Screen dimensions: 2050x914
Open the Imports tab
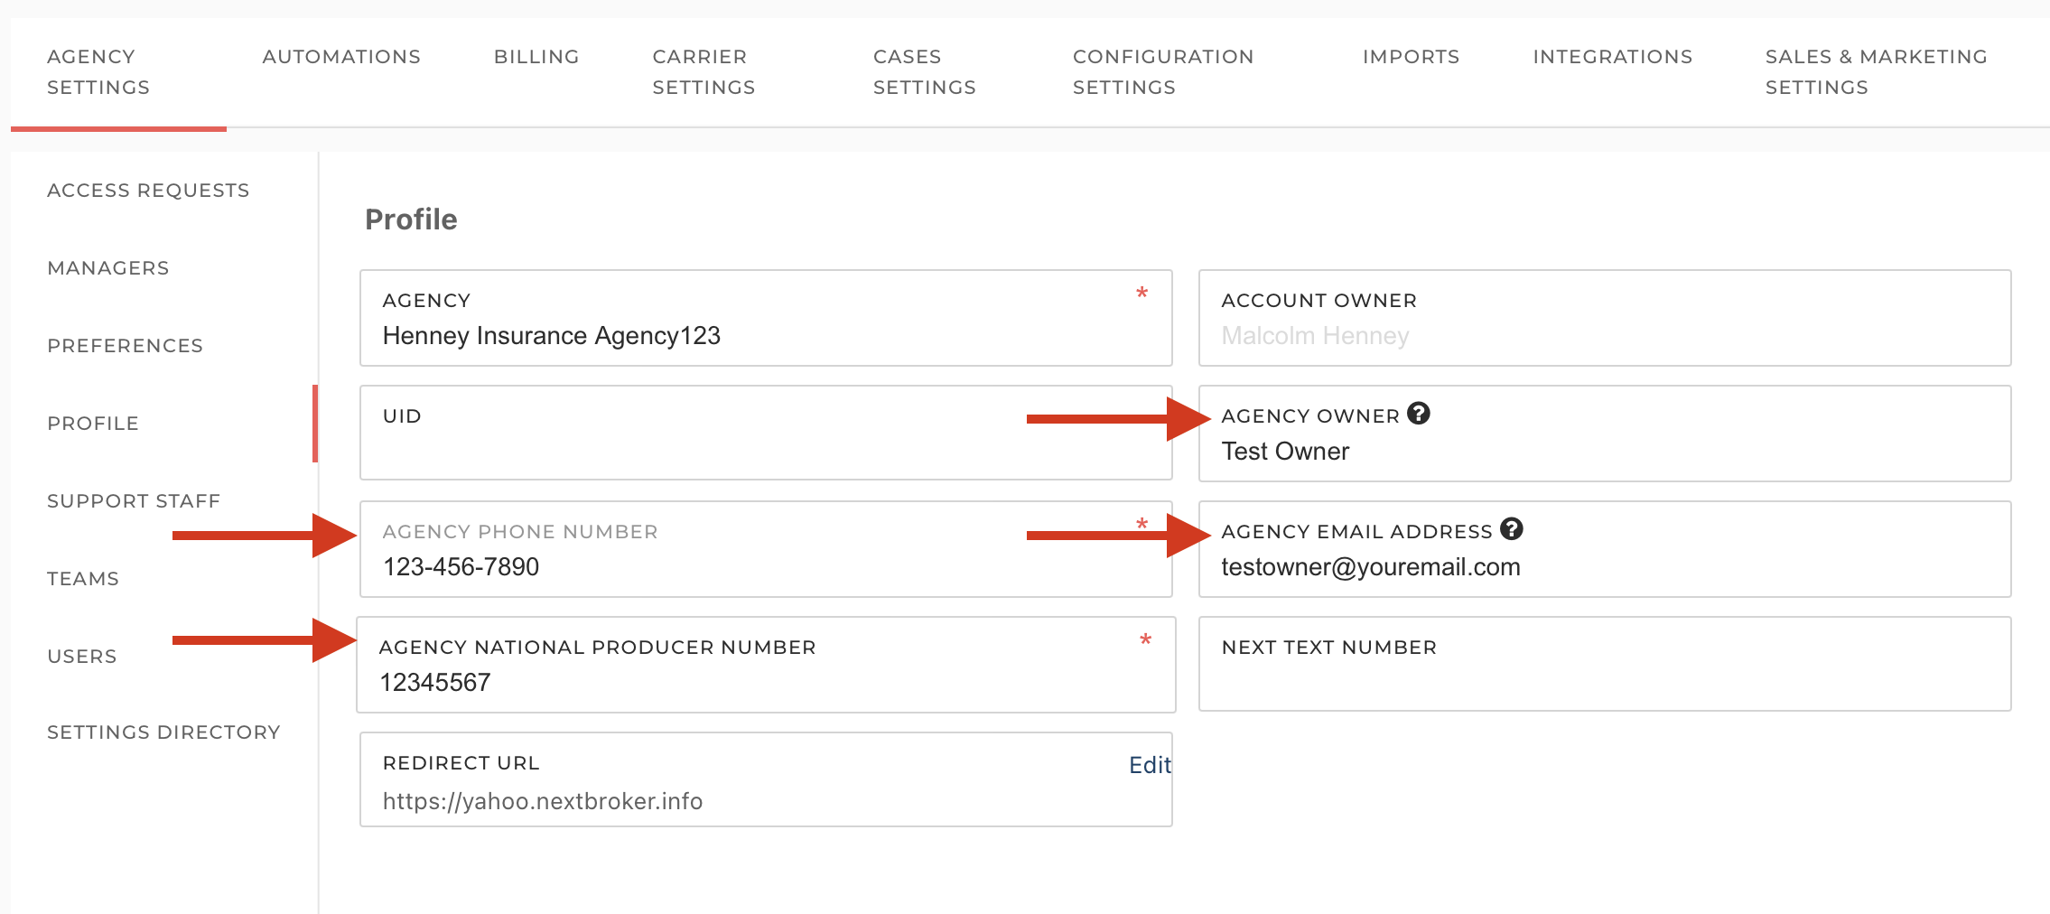pos(1411,57)
